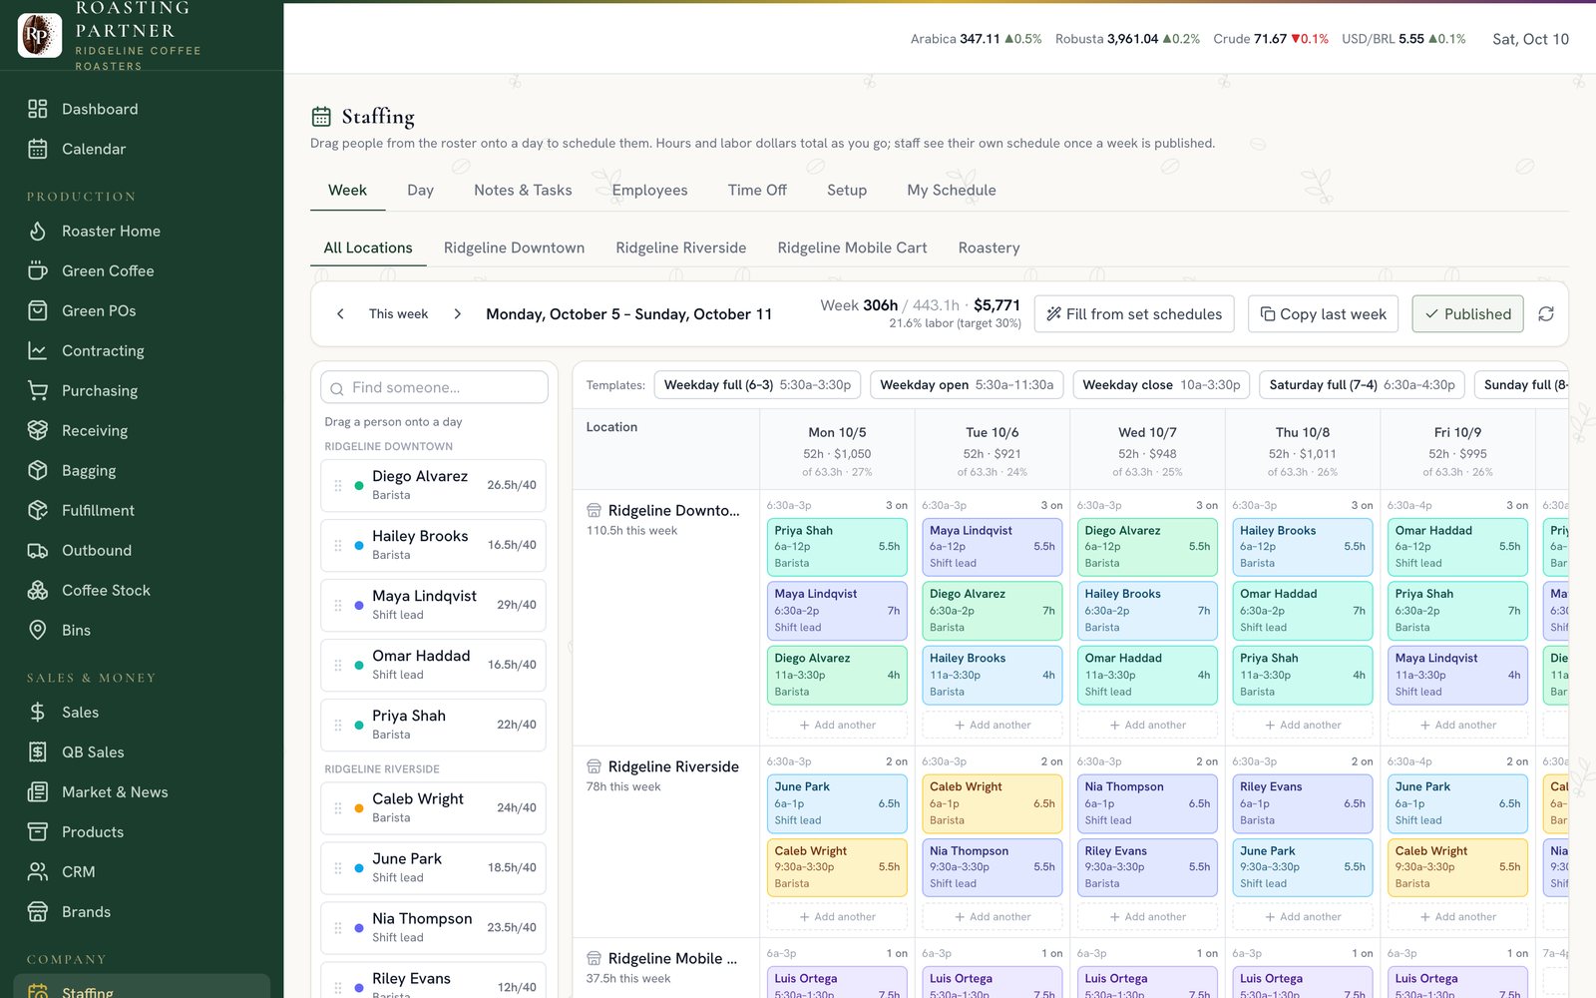Add another shift to Downtown Monday
This screenshot has height=998, width=1596.
(x=837, y=725)
